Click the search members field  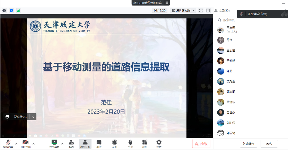pyautogui.click(x=226, y=20)
